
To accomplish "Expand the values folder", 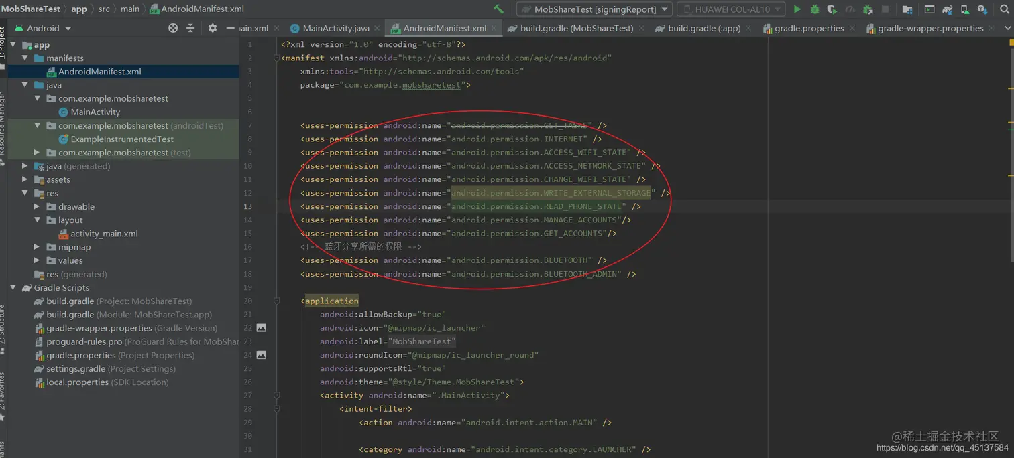I will tap(38, 260).
